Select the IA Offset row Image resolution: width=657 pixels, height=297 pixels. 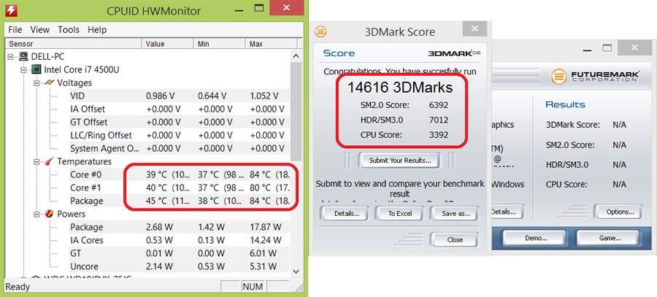(180, 109)
